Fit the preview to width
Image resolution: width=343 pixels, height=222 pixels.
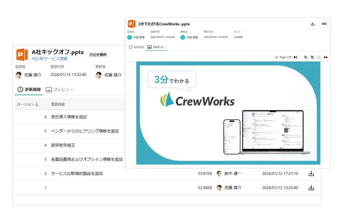326,57
